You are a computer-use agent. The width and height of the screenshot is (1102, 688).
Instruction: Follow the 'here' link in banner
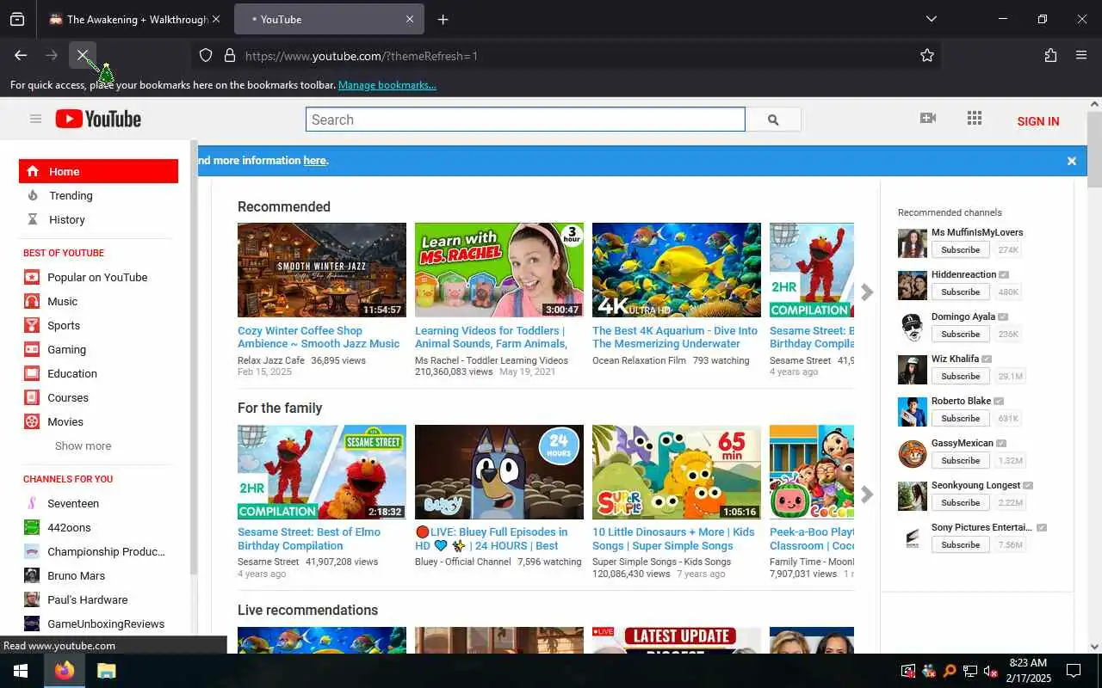coord(314,160)
